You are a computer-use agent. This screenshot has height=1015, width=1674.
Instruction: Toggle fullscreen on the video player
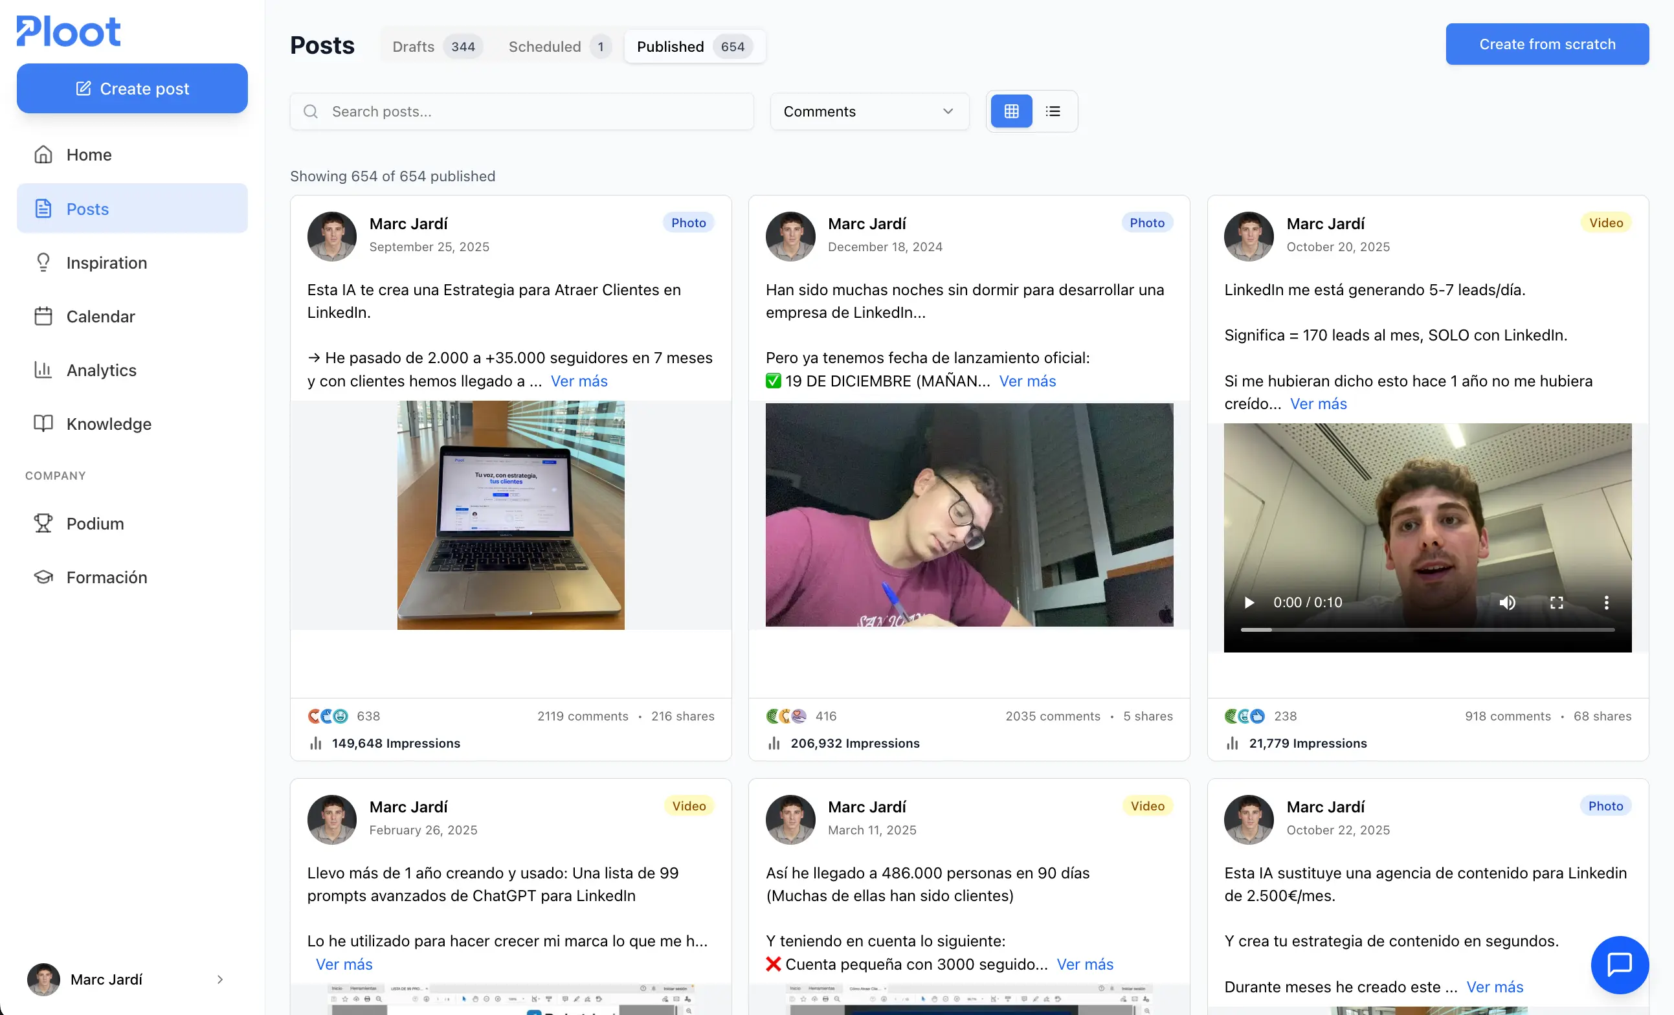(x=1556, y=602)
